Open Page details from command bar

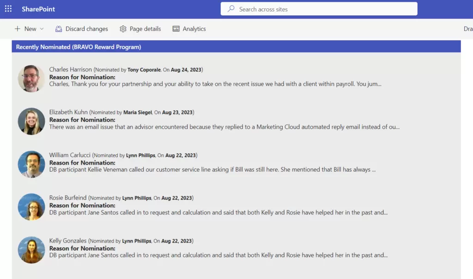pyautogui.click(x=145, y=29)
